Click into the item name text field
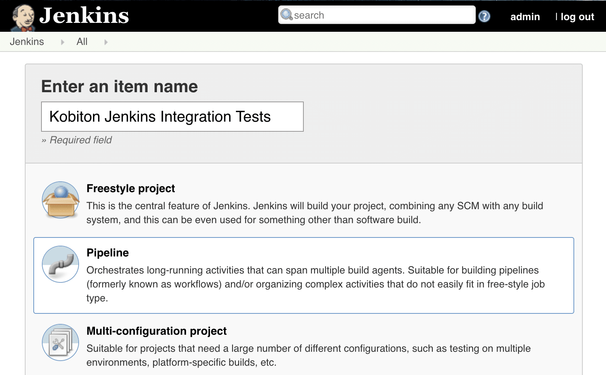The width and height of the screenshot is (606, 375). tap(172, 117)
